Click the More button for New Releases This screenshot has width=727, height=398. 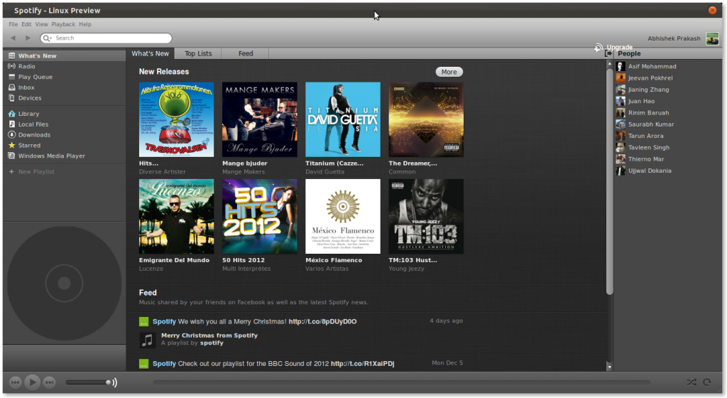click(449, 72)
